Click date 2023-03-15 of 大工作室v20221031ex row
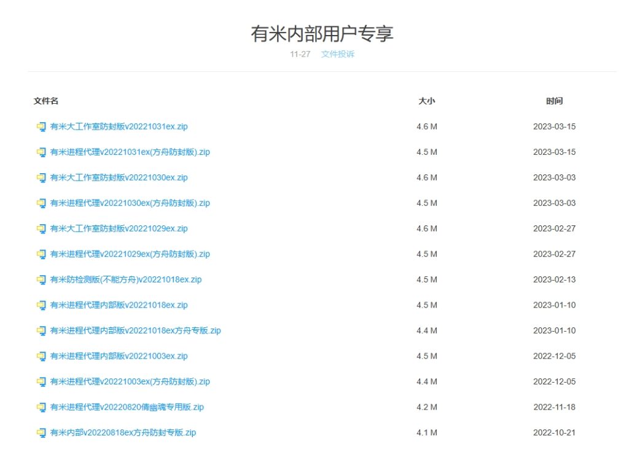 (x=555, y=127)
